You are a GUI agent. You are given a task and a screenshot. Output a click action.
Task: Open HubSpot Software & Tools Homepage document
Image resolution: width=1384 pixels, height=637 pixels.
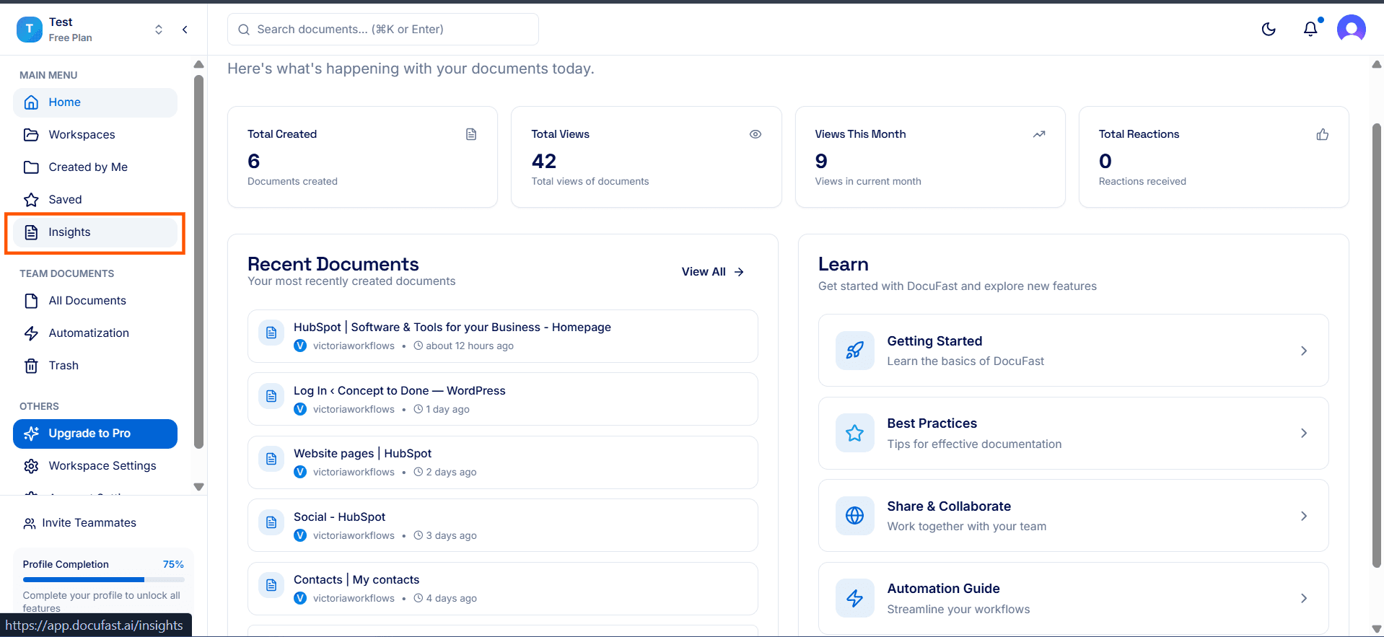[x=503, y=336]
